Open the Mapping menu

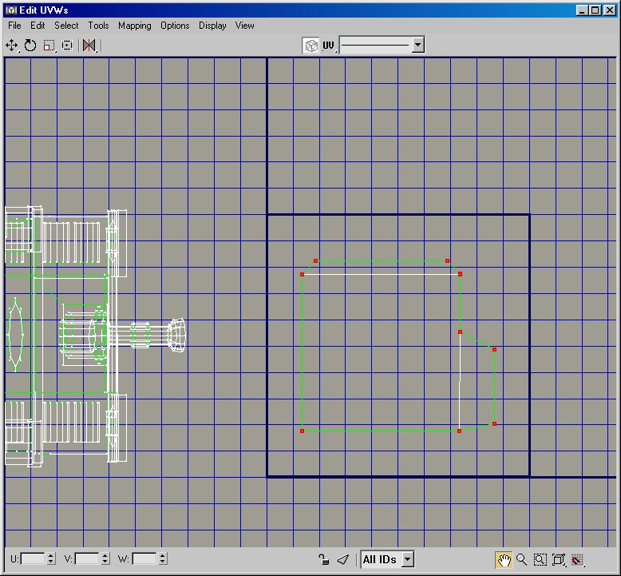[x=134, y=26]
